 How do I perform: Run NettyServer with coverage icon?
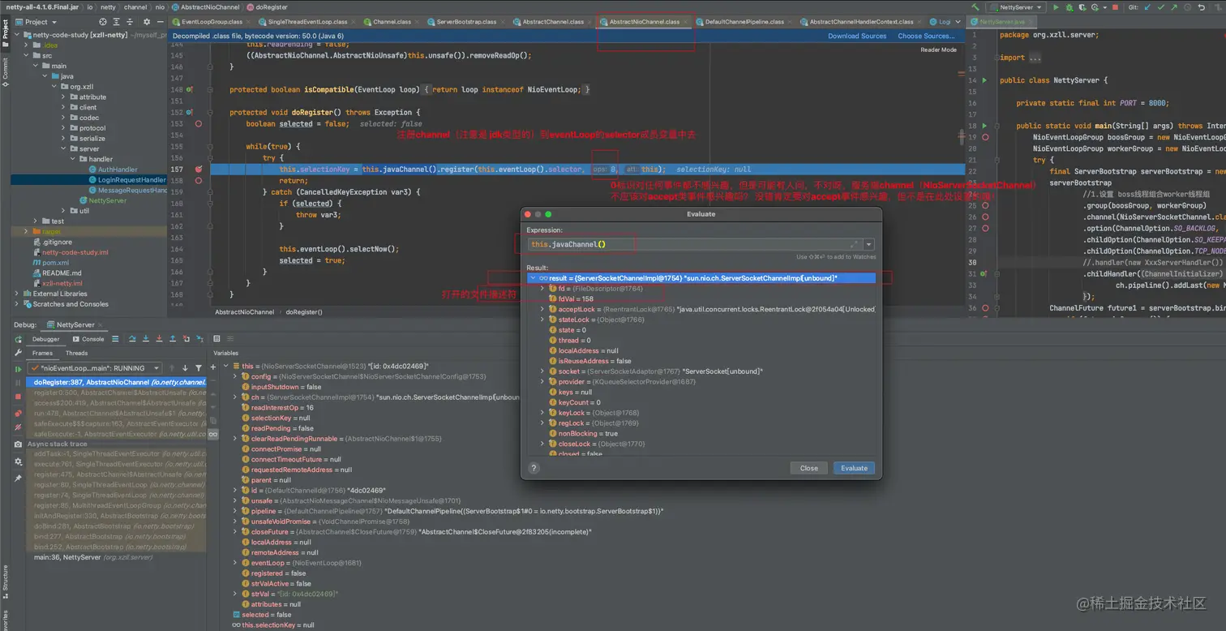tap(1082, 7)
